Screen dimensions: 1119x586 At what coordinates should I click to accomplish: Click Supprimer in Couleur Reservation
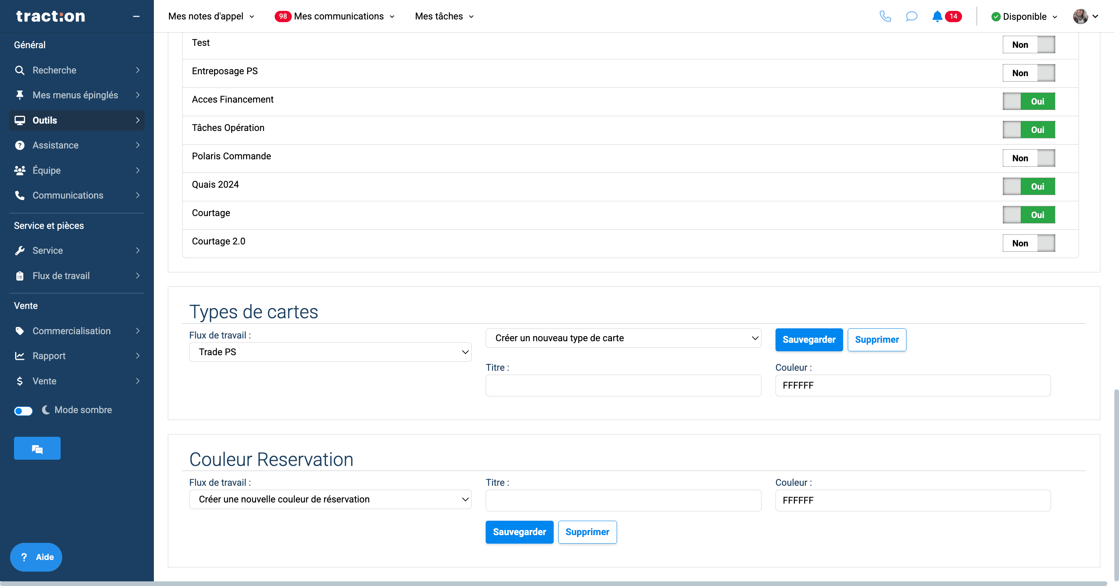click(x=587, y=532)
